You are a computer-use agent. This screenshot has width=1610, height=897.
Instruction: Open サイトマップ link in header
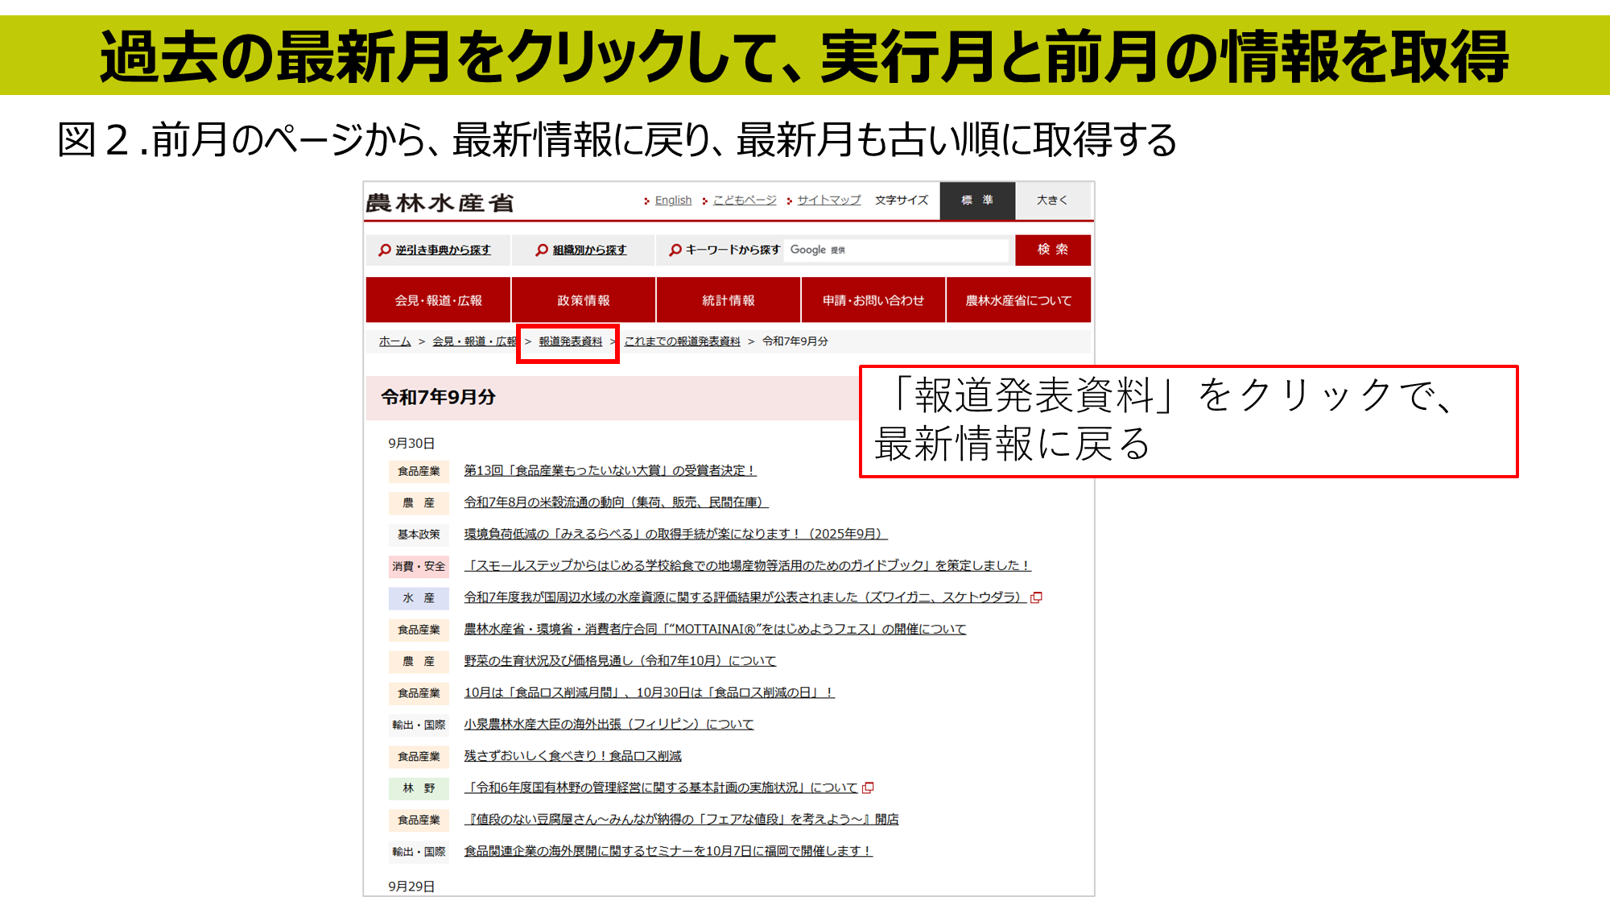[828, 200]
